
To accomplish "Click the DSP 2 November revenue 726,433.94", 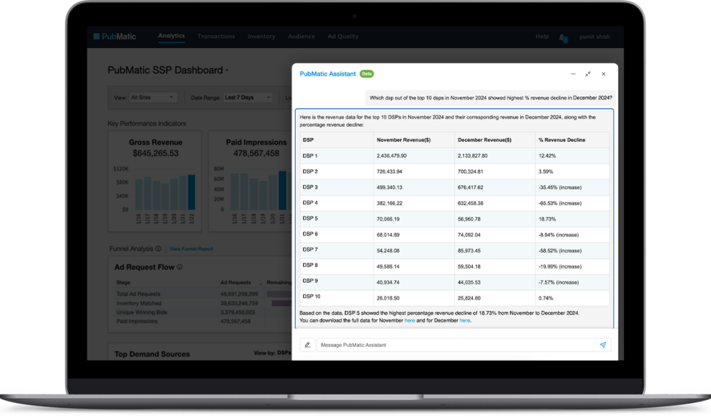I will (x=390, y=171).
